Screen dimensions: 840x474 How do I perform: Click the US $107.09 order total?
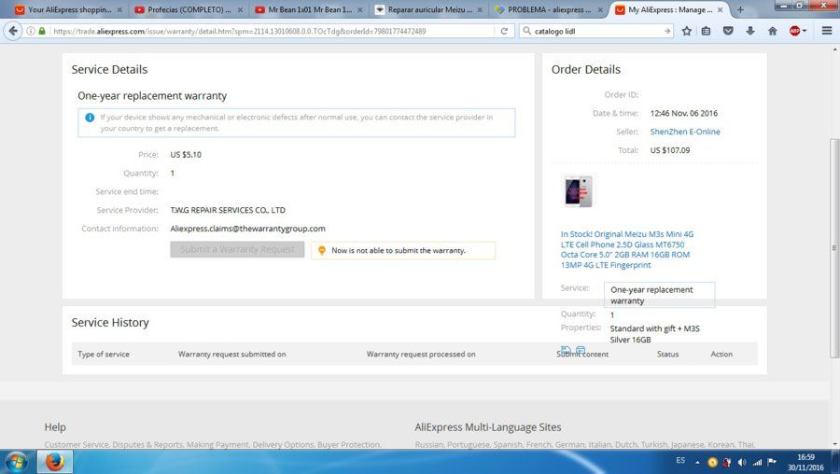point(669,150)
